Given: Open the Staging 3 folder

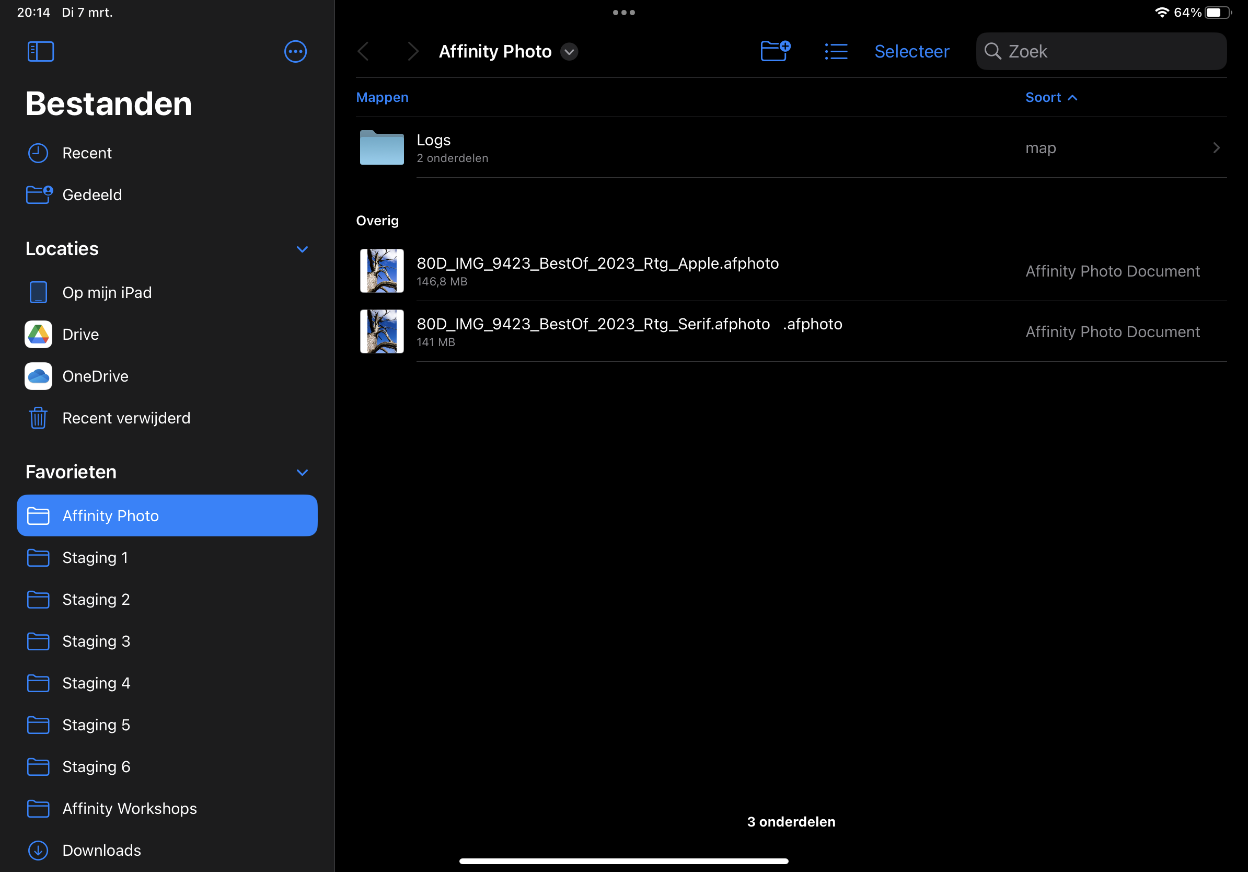Looking at the screenshot, I should tap(167, 641).
